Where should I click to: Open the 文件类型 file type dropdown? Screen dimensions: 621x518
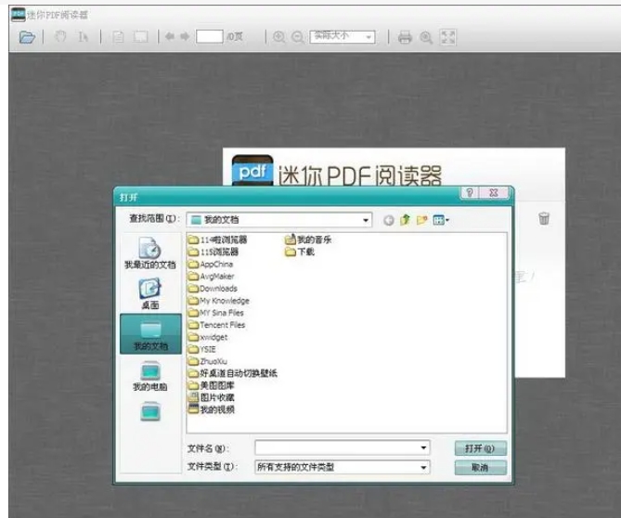click(x=343, y=467)
